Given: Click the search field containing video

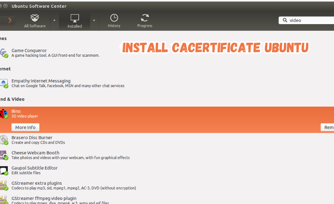Looking at the screenshot, I should [306, 20].
